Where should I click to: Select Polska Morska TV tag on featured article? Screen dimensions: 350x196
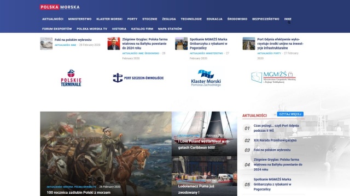[85, 187]
